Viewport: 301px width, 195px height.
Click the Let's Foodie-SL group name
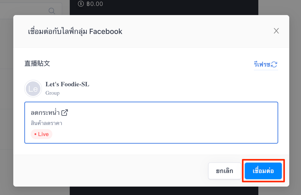(67, 84)
